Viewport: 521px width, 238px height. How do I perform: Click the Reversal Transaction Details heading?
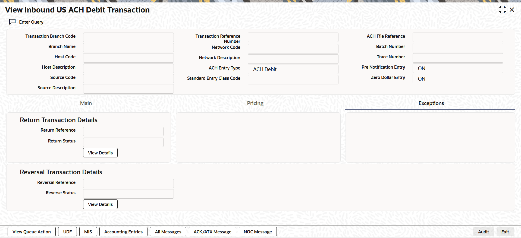coord(61,172)
